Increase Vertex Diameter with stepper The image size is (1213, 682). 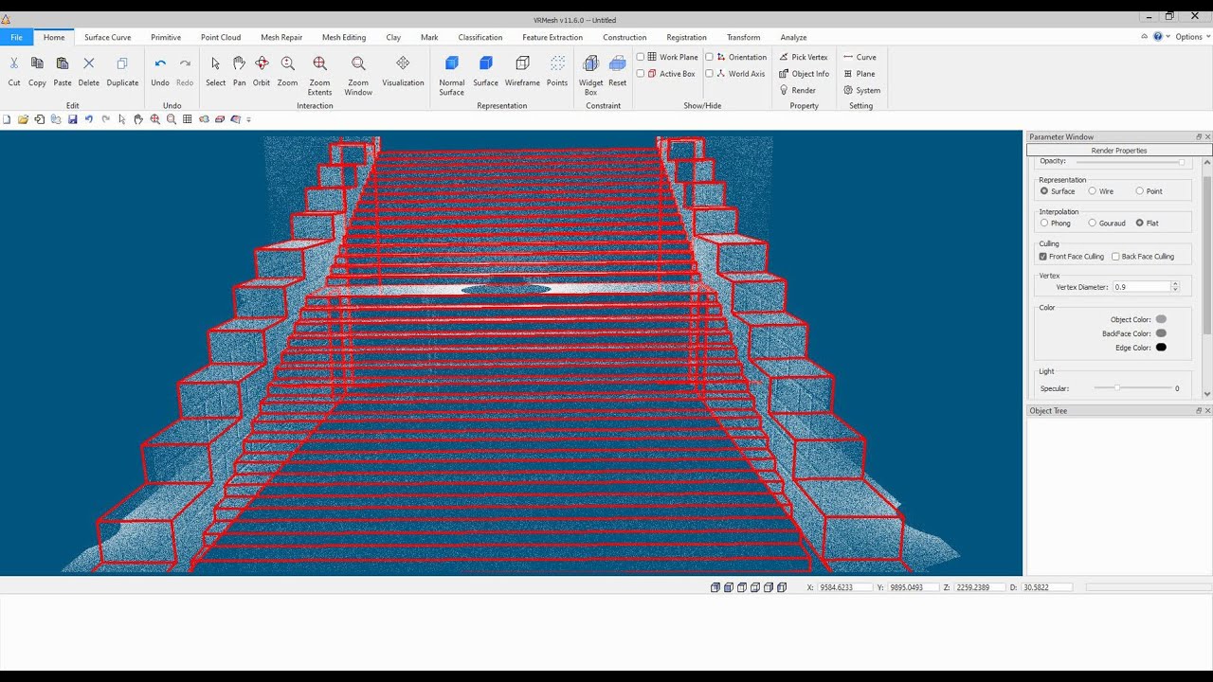click(x=1175, y=284)
